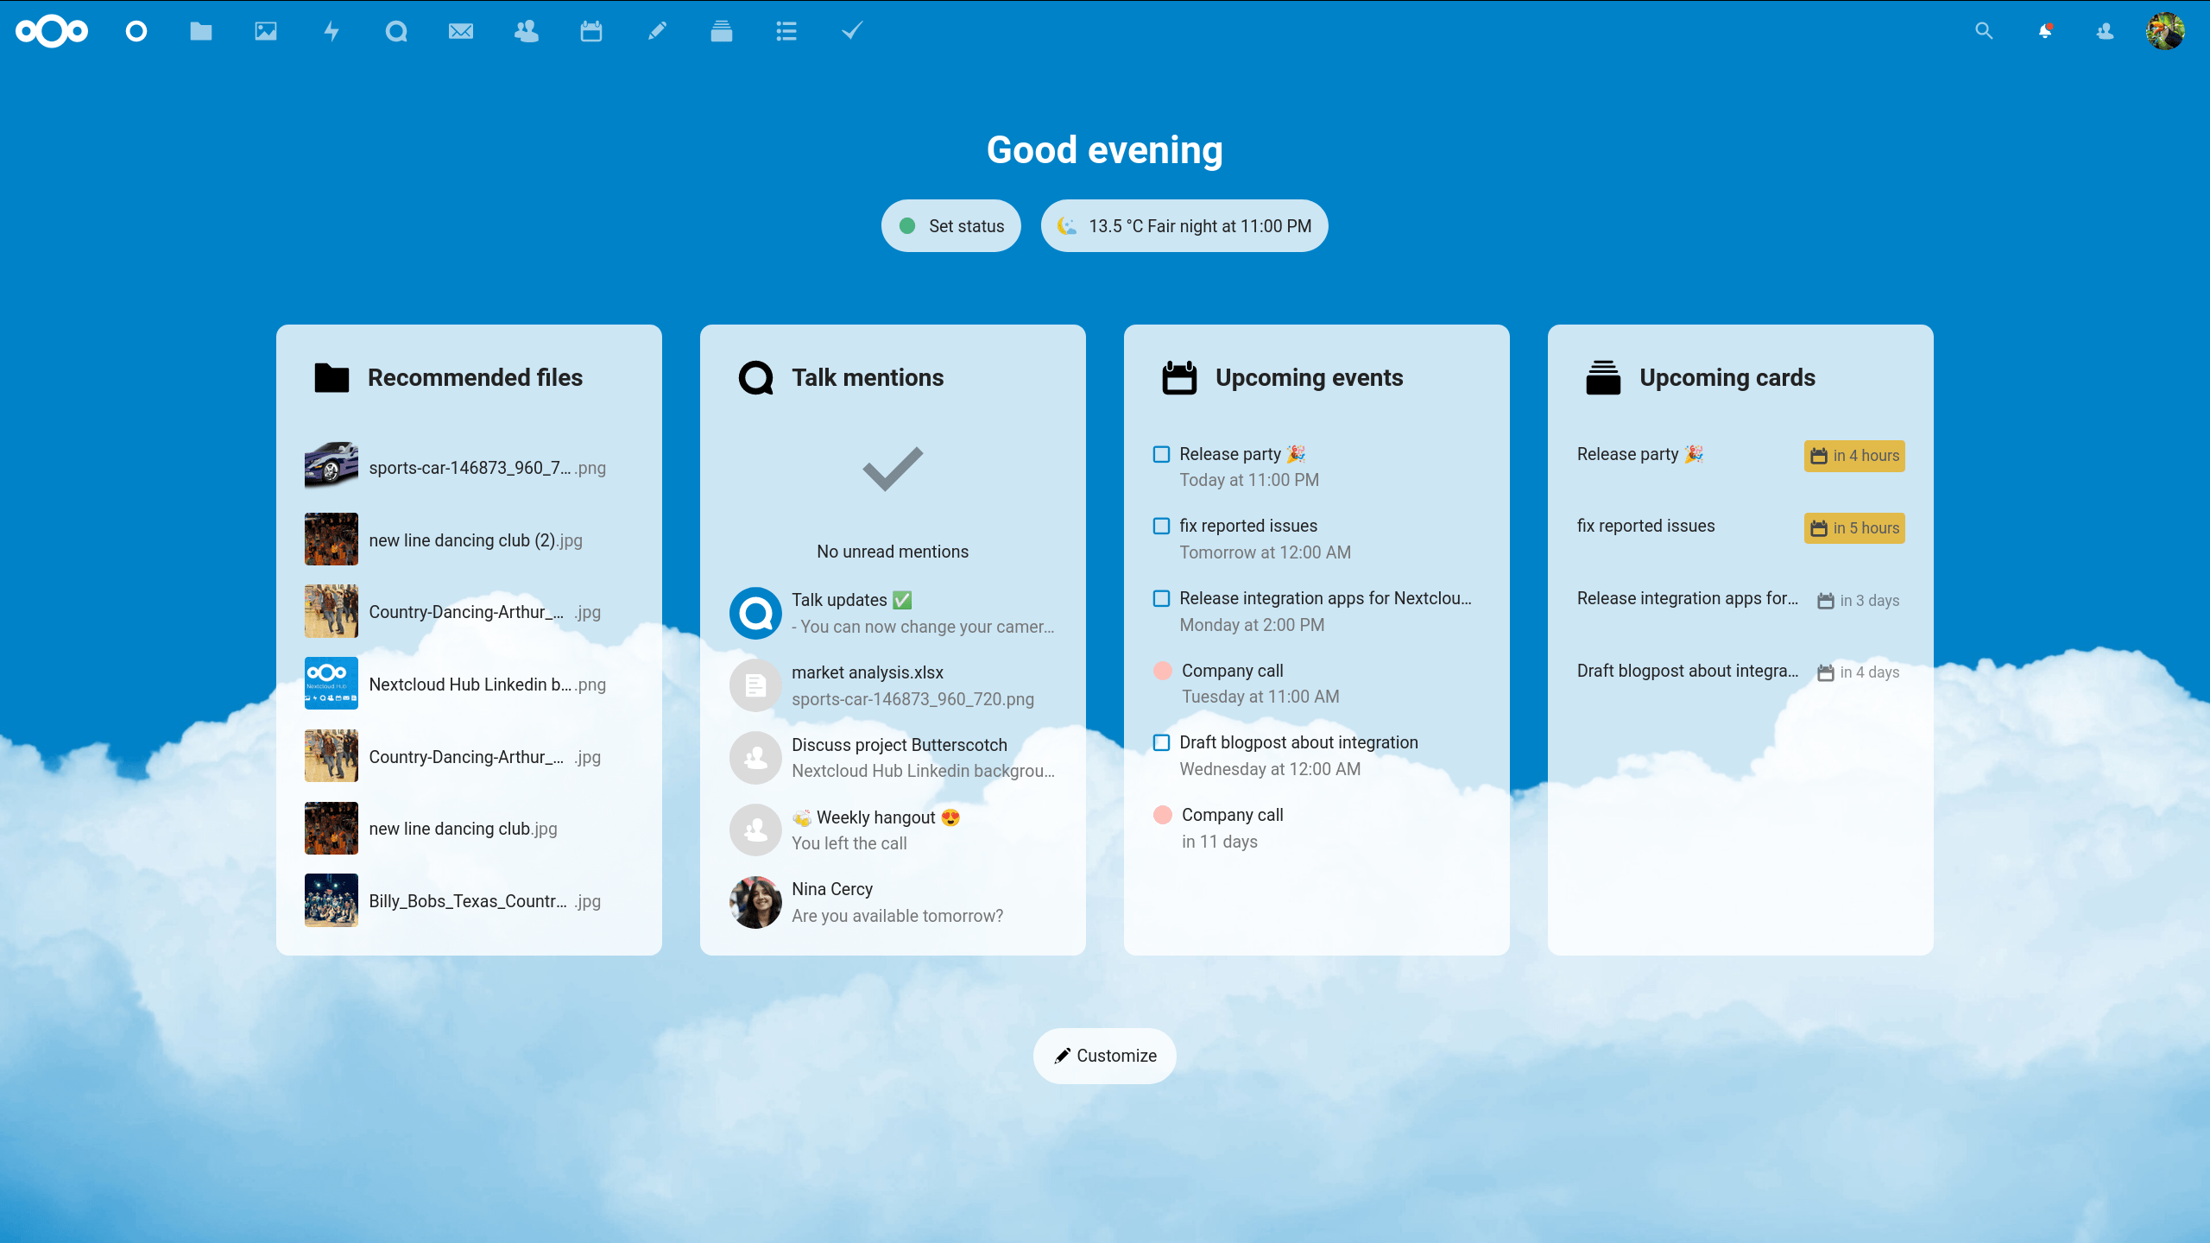Expand Nina Cercy conversation preview
Screen dimensions: 2210x1243
pos(893,901)
